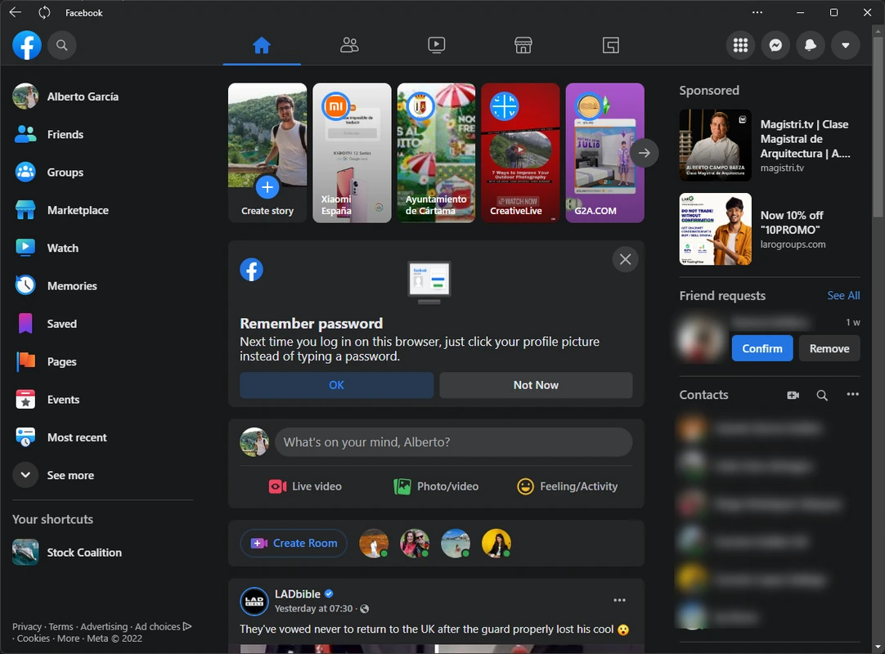Open Most recent in the left sidebar
The image size is (885, 654).
pos(103,437)
